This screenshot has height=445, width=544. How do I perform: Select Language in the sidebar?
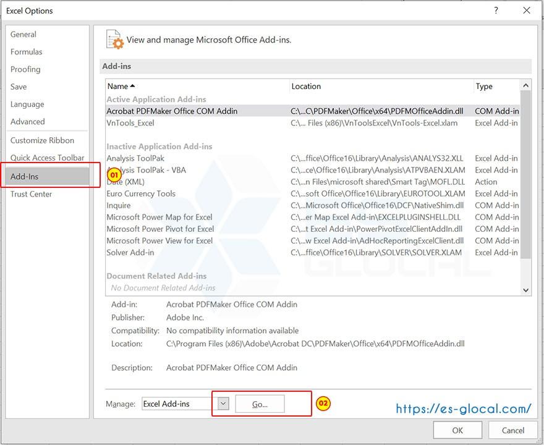coord(27,104)
